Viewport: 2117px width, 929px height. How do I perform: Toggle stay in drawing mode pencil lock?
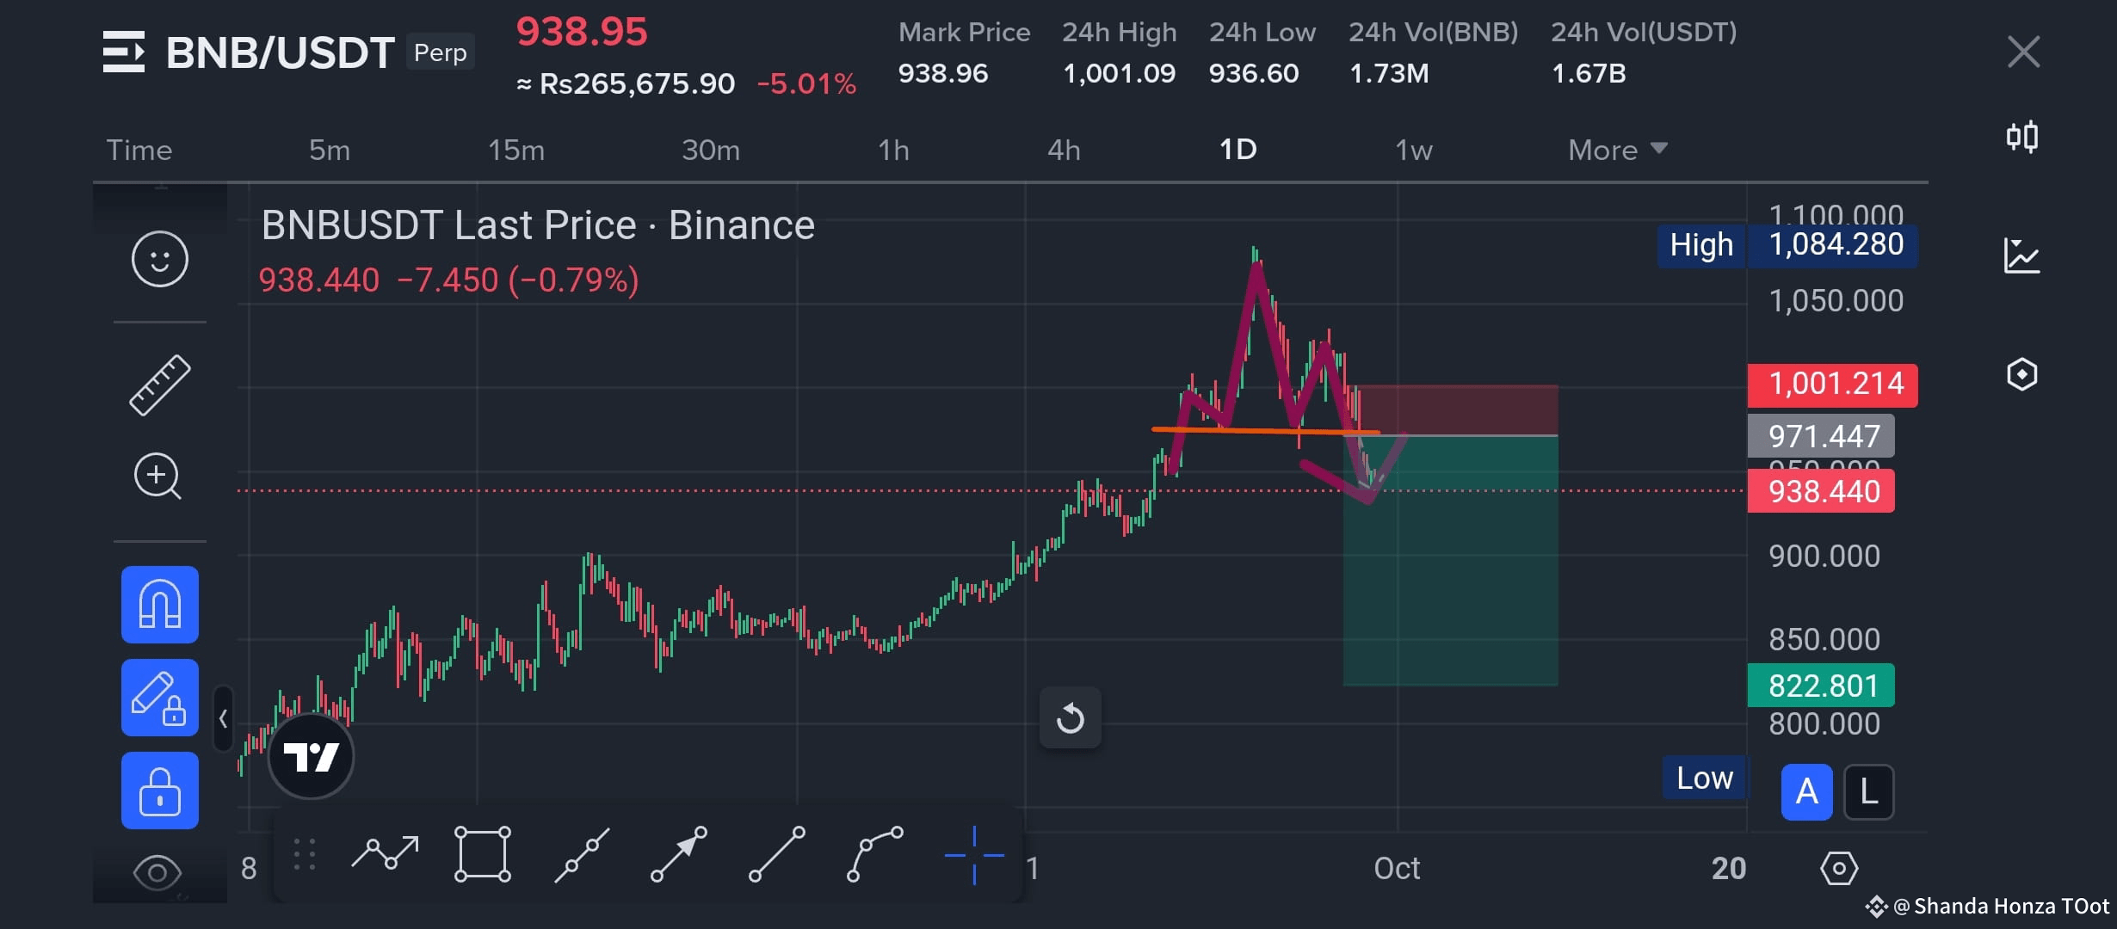pos(160,698)
